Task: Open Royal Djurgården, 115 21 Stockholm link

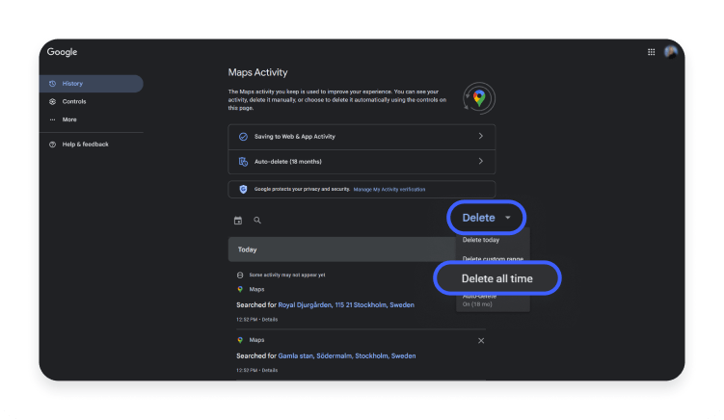Action: (346, 305)
